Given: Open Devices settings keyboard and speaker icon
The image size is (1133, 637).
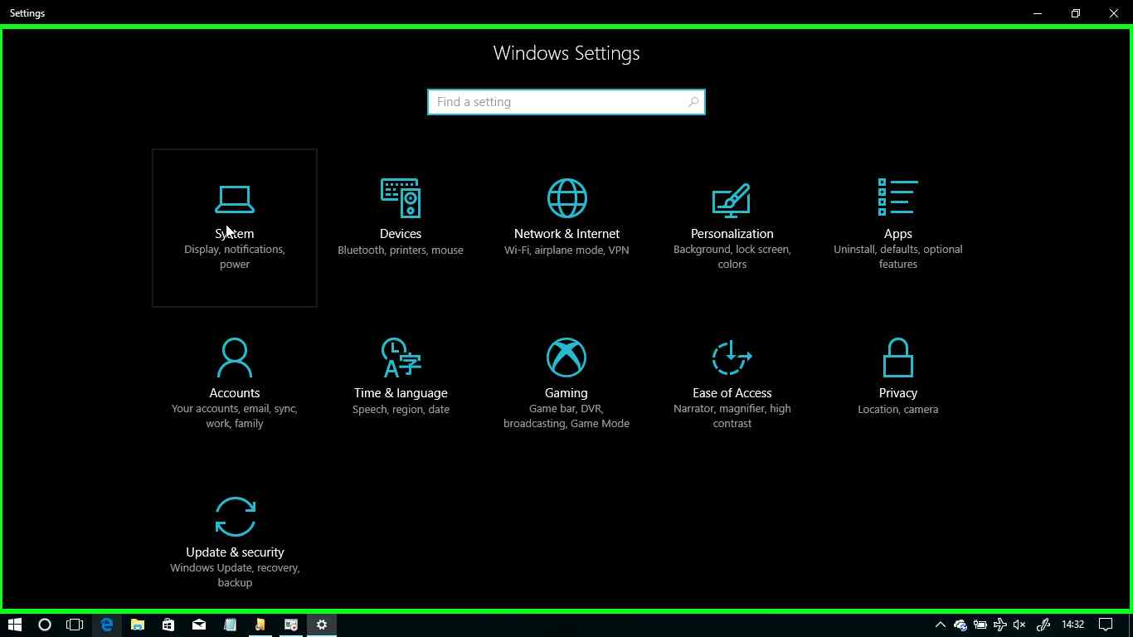Looking at the screenshot, I should click(x=401, y=198).
